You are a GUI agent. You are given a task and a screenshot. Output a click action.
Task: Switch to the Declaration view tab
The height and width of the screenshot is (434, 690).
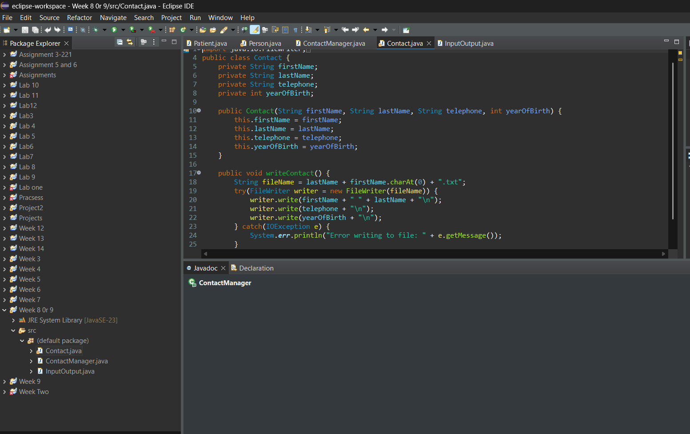[x=252, y=268]
